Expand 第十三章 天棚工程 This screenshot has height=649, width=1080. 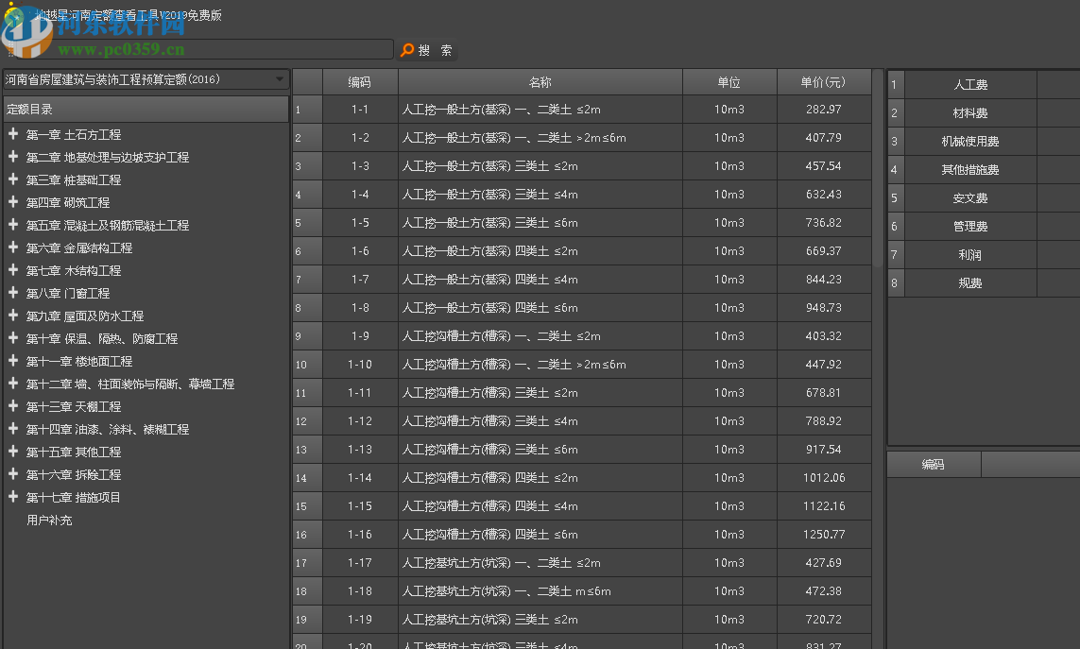[12, 406]
